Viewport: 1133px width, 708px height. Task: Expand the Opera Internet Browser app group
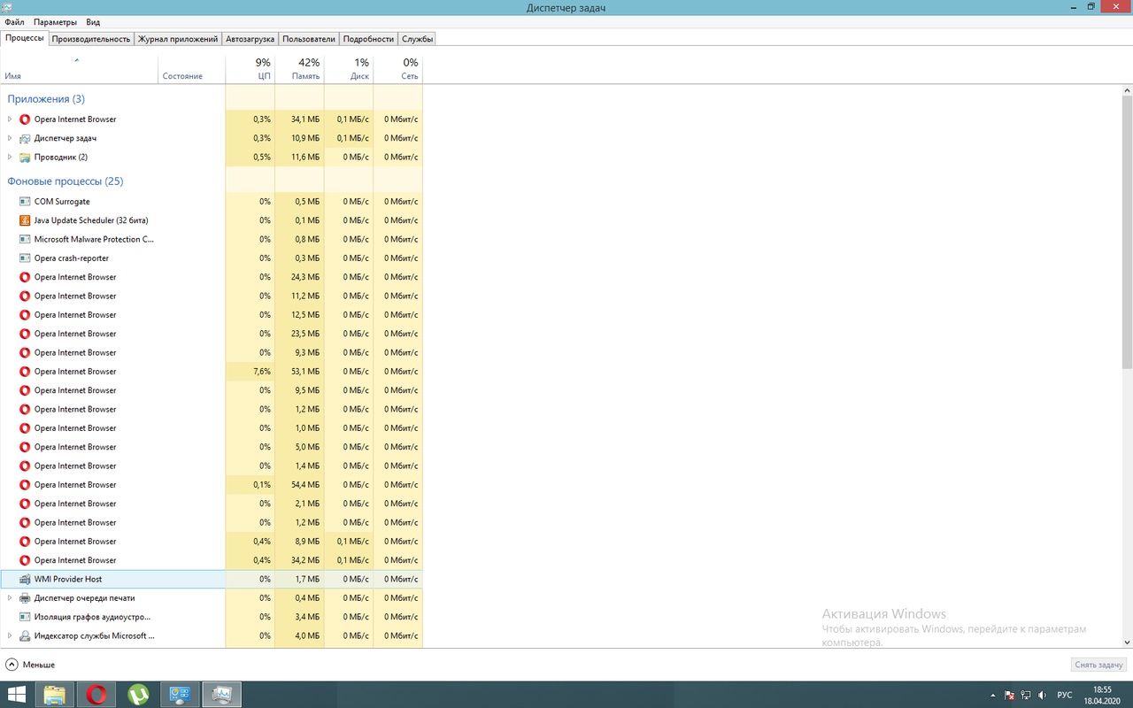pyautogui.click(x=10, y=119)
